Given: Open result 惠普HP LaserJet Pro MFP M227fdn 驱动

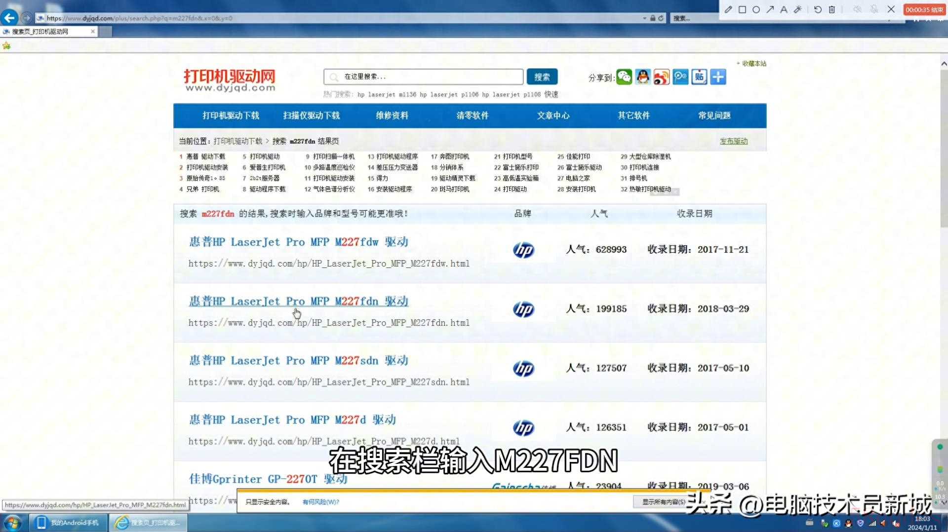Looking at the screenshot, I should (x=298, y=301).
